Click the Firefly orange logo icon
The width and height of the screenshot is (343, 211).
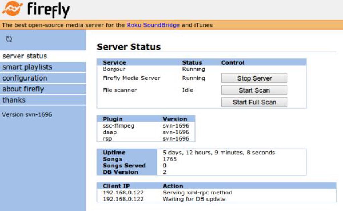pyautogui.click(x=12, y=8)
